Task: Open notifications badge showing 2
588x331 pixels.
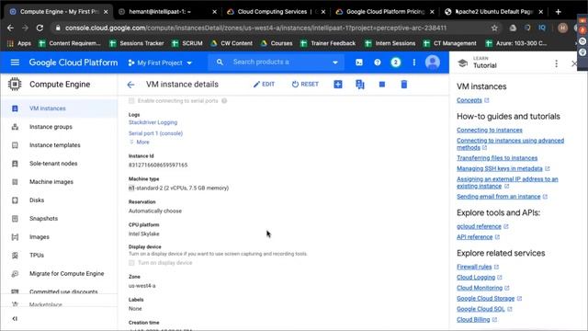Action: tap(395, 63)
